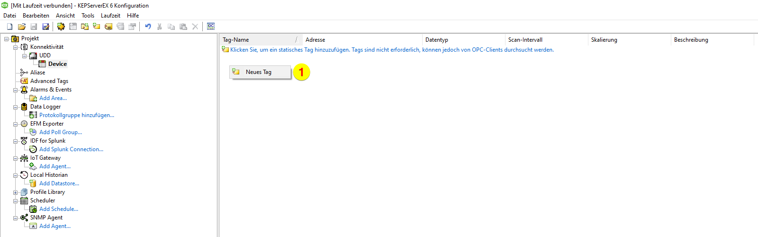This screenshot has height=237, width=758.
Task: Click the Duplicate tag toolbar icon
Action: pyautogui.click(x=120, y=27)
